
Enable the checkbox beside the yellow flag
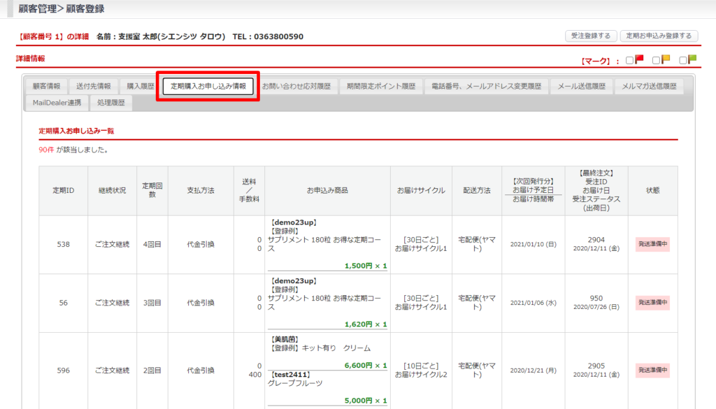pyautogui.click(x=657, y=60)
